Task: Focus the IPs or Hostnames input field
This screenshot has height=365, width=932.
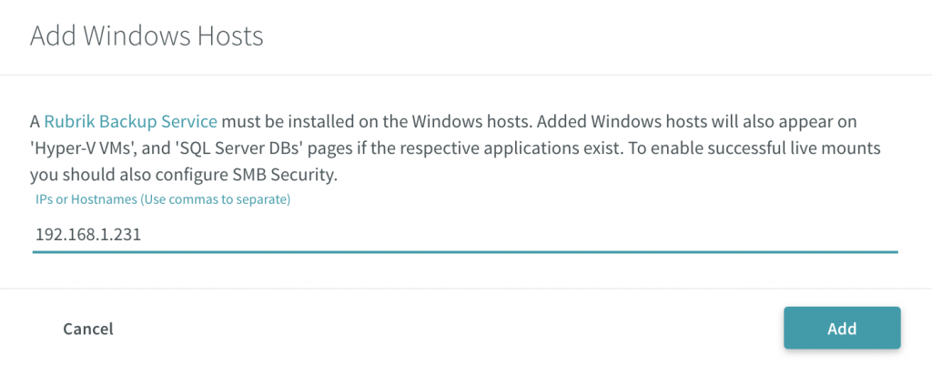Action: click(x=465, y=234)
